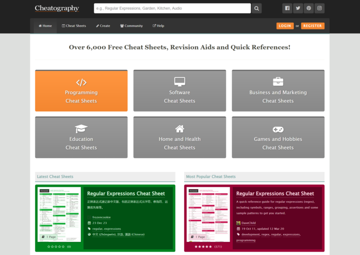Click the '1 Page' badge on green thumbnail

tap(49, 237)
